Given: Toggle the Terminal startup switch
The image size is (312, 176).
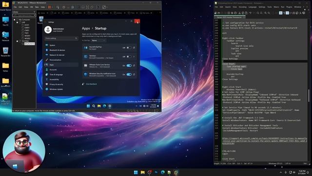Looking at the screenshot, I should click(129, 57).
